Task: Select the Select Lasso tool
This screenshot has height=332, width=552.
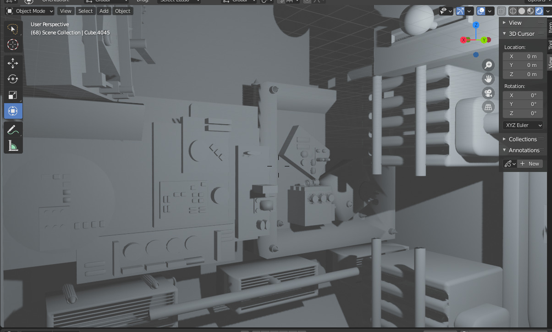Action: pyautogui.click(x=13, y=29)
